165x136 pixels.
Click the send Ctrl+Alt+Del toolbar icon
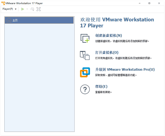(x=32, y=9)
